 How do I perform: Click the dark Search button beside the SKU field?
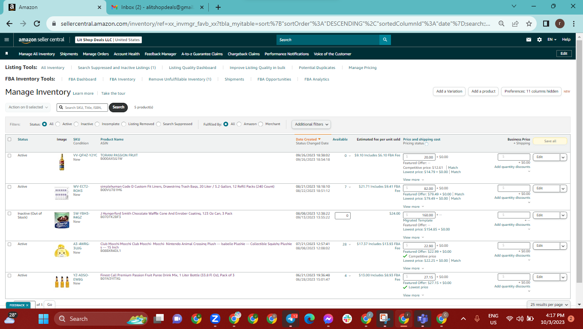118,107
